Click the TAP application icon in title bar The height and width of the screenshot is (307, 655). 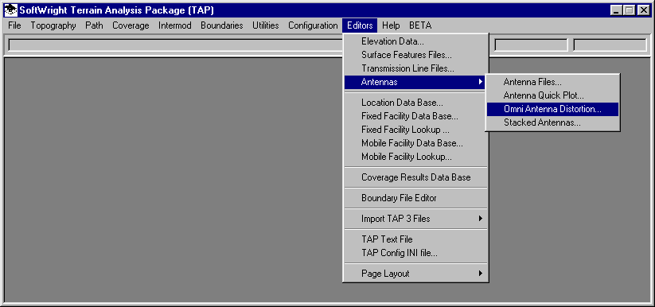point(11,10)
